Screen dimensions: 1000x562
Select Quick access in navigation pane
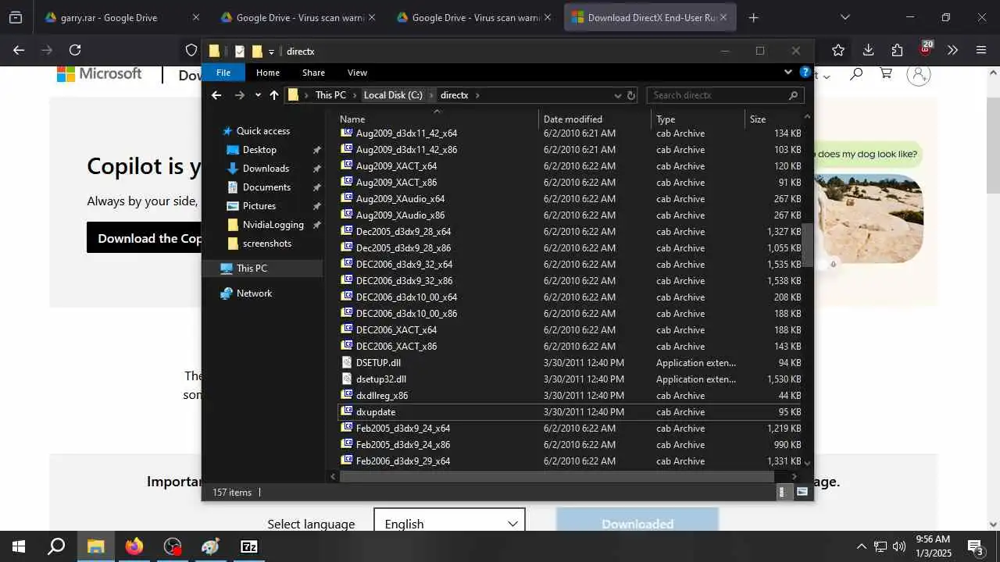click(263, 131)
